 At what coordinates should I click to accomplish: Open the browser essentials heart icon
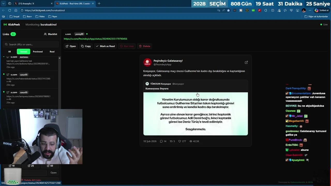click(x=291, y=10)
